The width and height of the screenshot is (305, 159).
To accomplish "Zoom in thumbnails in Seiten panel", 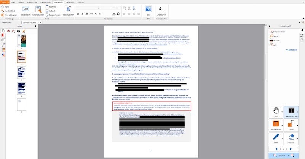I will click(9, 31).
